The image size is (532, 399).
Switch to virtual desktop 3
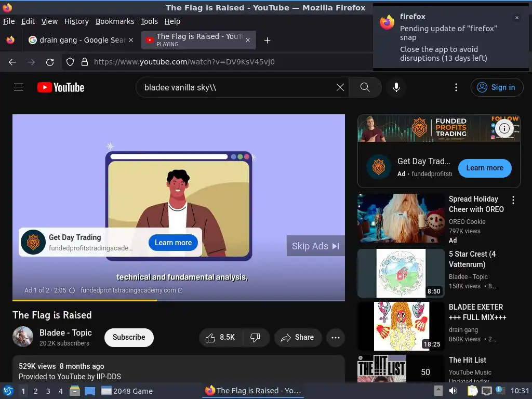pyautogui.click(x=48, y=391)
